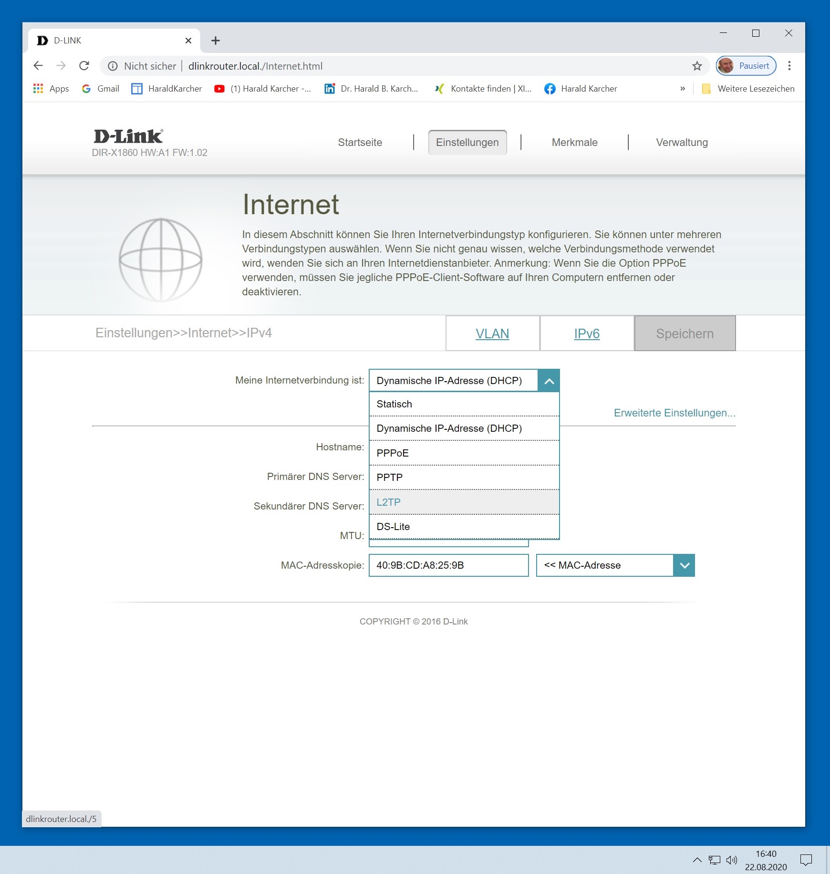Open the volume tray icon
Image resolution: width=830 pixels, height=874 pixels.
pyautogui.click(x=732, y=860)
